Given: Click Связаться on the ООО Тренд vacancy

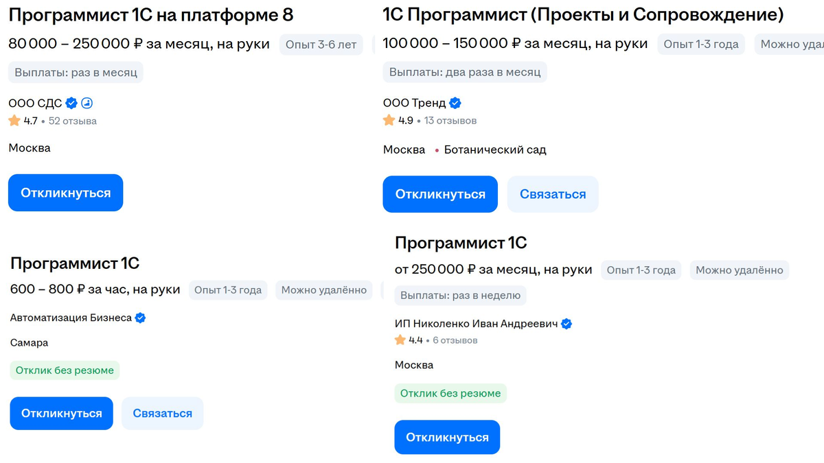Looking at the screenshot, I should (x=553, y=194).
